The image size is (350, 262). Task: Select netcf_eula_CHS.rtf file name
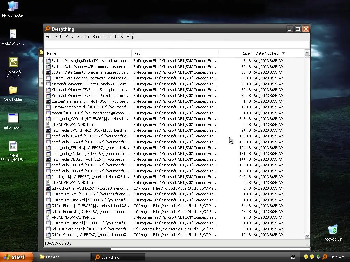pos(90,171)
